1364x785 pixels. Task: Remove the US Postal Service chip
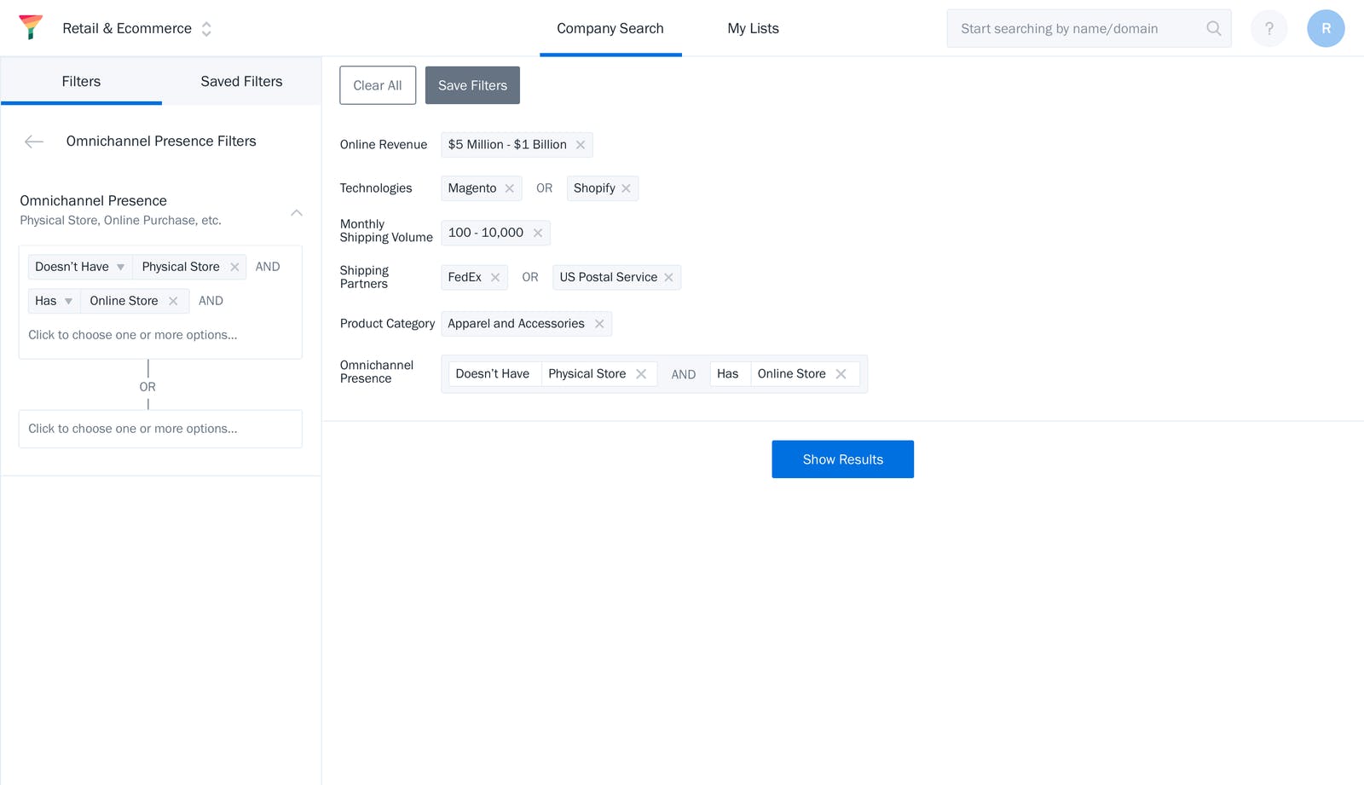669,277
